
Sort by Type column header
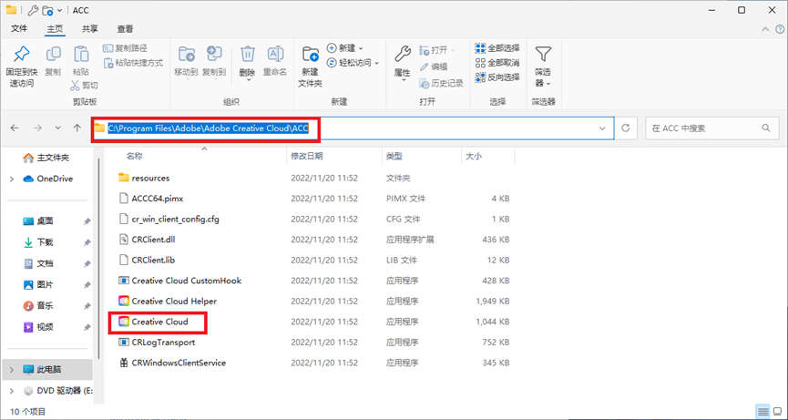pos(394,156)
